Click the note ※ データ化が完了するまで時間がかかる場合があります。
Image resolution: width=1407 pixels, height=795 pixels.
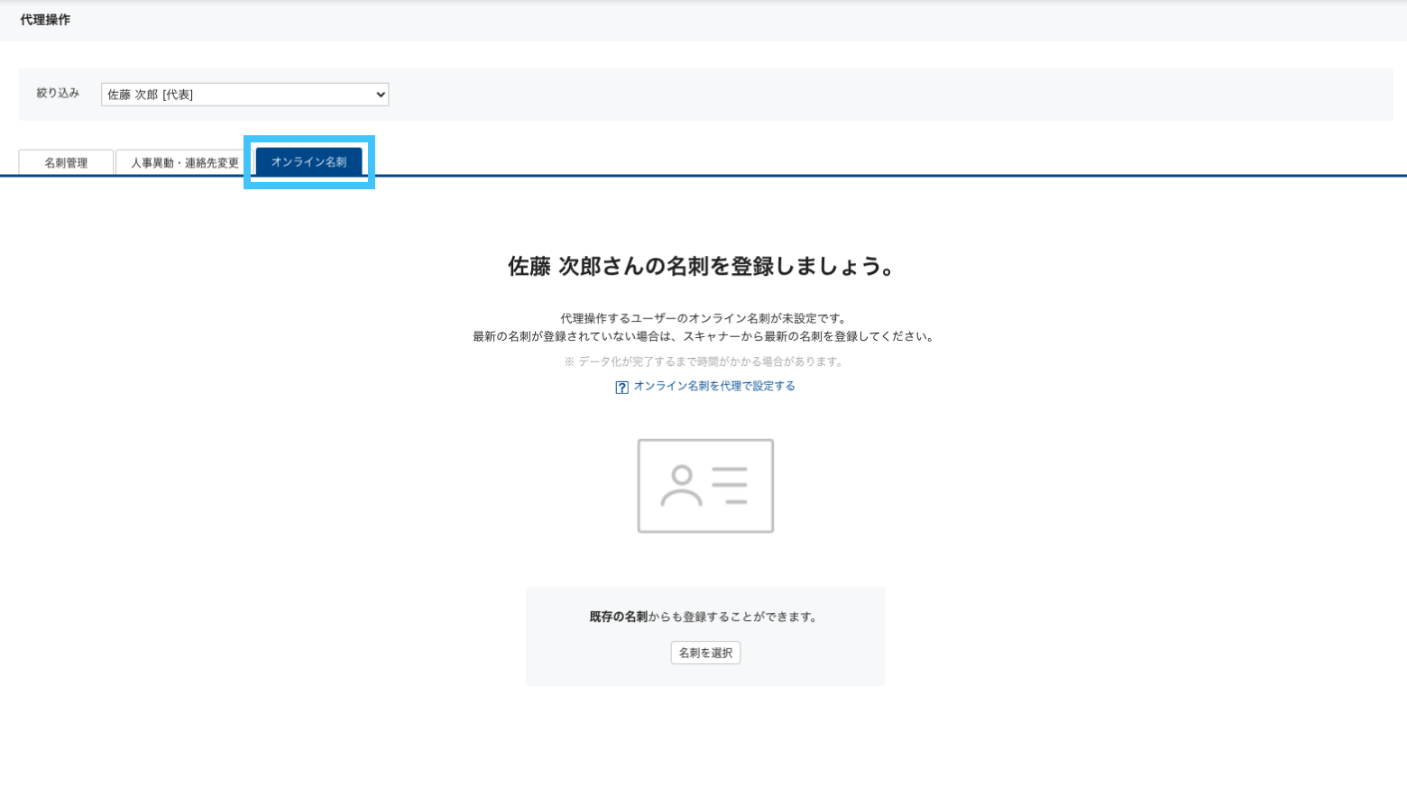click(704, 361)
